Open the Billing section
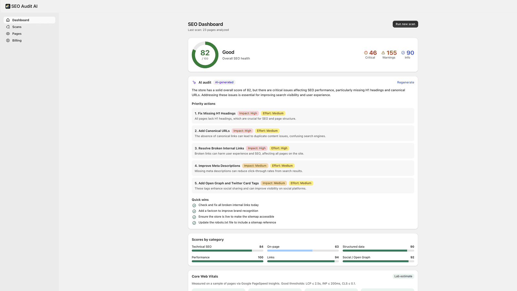 [x=29, y=40]
